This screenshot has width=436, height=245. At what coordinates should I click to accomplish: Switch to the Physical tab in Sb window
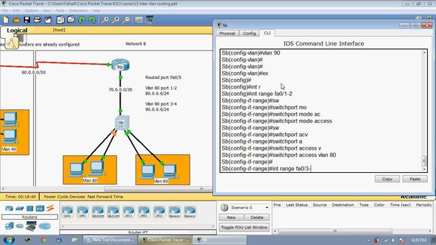tap(227, 33)
